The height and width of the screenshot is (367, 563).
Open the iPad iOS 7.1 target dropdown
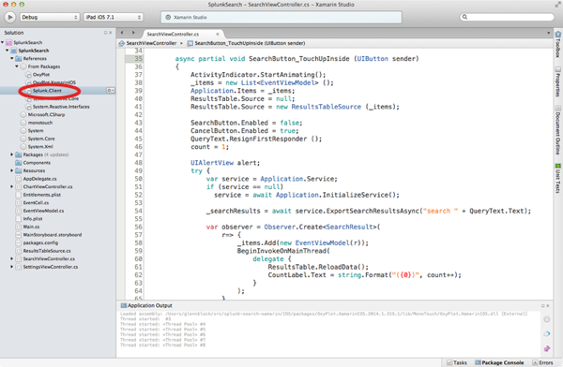coord(114,17)
